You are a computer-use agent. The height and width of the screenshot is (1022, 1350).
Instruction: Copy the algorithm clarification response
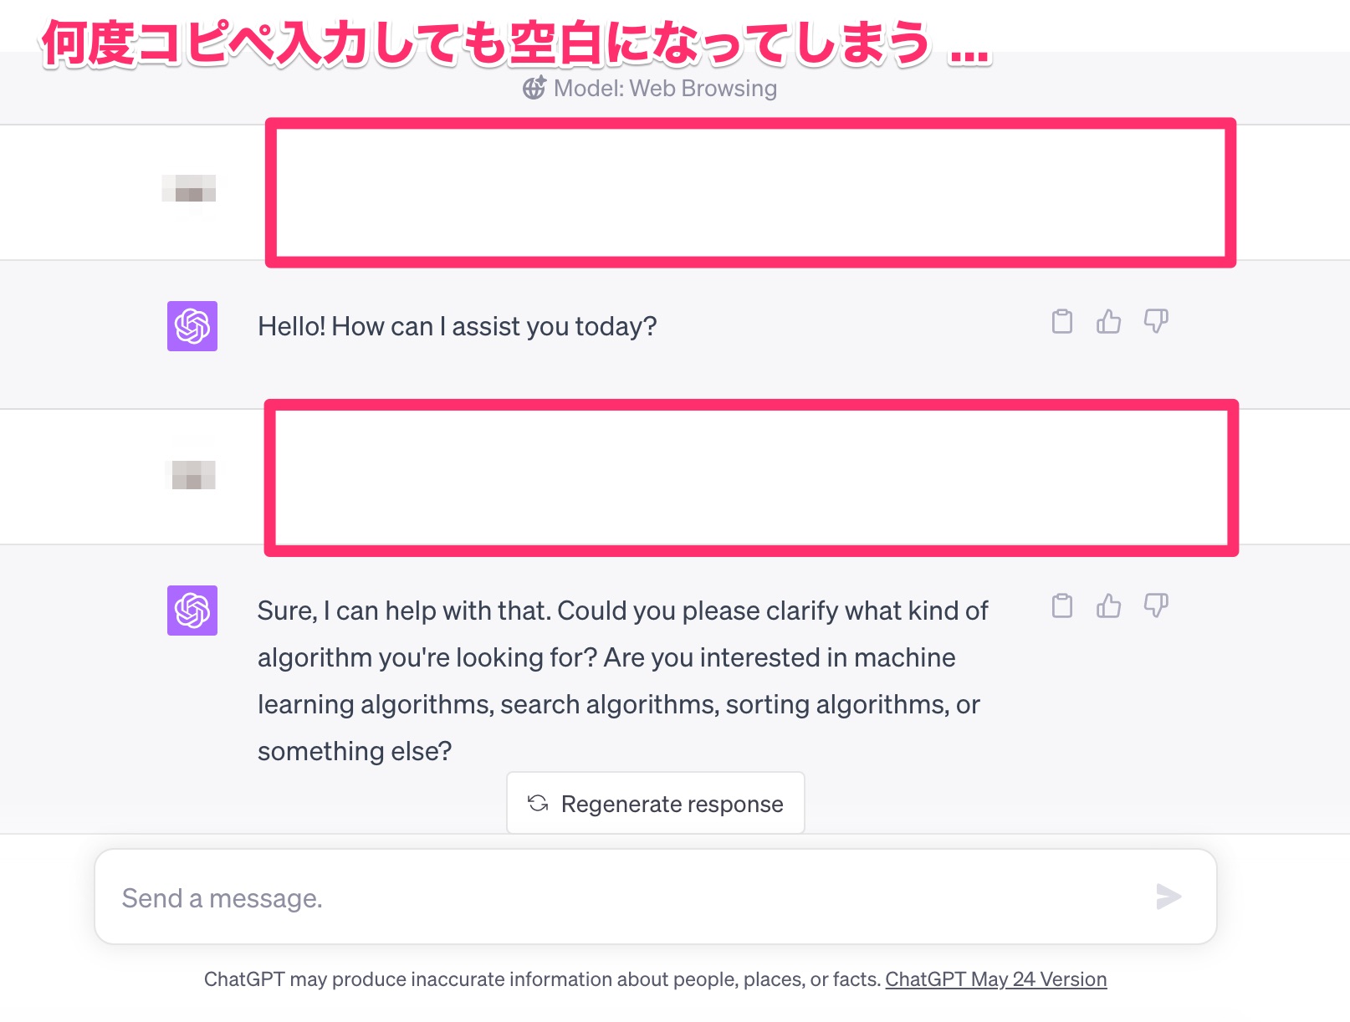point(1062,606)
